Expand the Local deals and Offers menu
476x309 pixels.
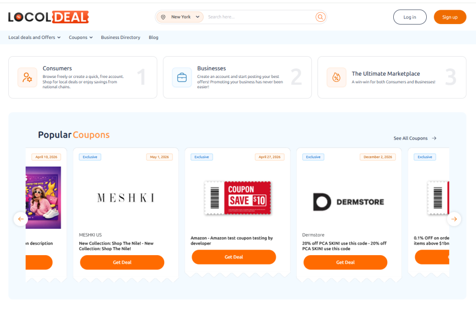tap(32, 37)
